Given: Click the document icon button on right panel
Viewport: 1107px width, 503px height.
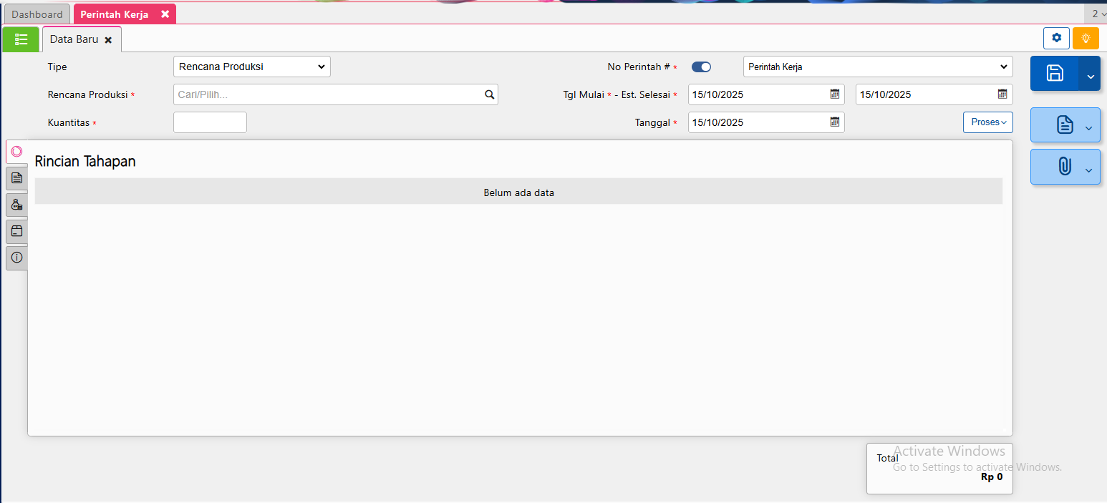Looking at the screenshot, I should point(1064,126).
